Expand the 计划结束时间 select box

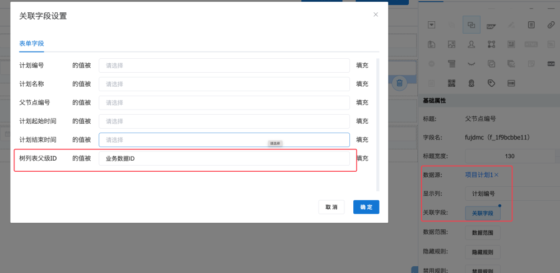point(224,140)
